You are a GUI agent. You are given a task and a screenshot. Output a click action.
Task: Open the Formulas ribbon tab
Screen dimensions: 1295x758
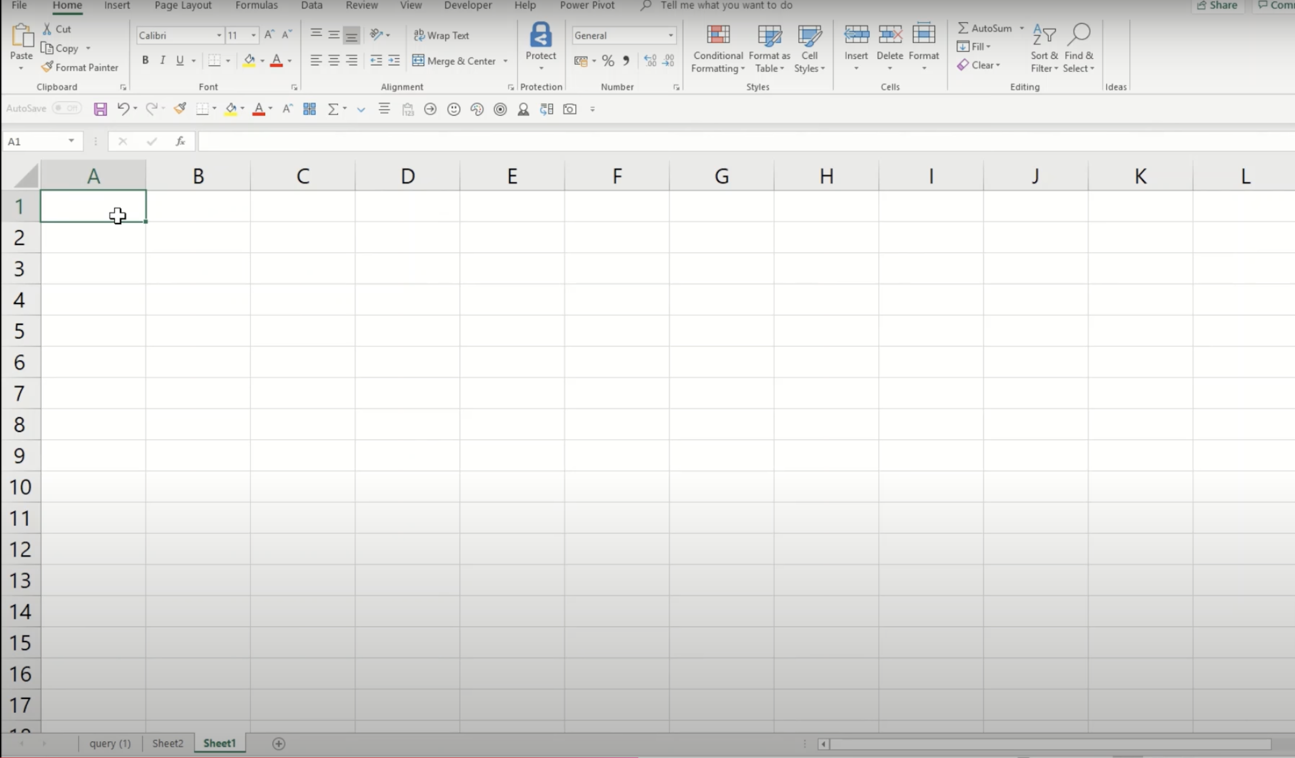click(x=257, y=6)
